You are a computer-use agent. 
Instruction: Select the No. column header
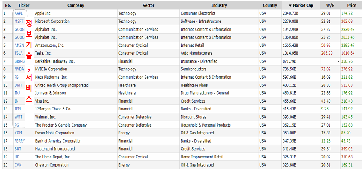8,6
